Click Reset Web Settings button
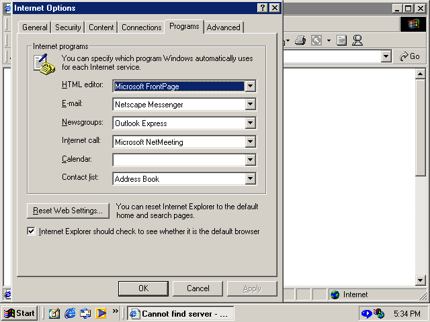The width and height of the screenshot is (430, 322). (68, 211)
